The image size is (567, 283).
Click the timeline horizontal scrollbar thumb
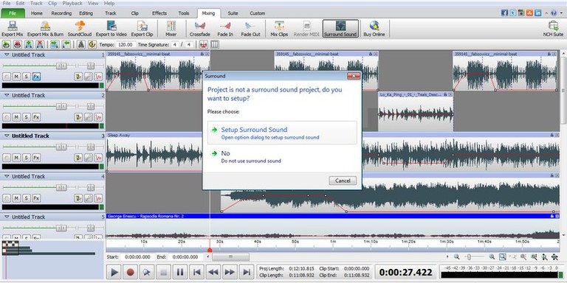tap(230, 256)
